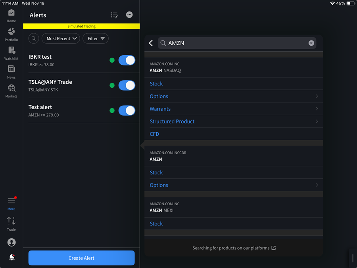Expand Warrants for AMZN NASDAQ
The width and height of the screenshot is (357, 268).
(234, 109)
